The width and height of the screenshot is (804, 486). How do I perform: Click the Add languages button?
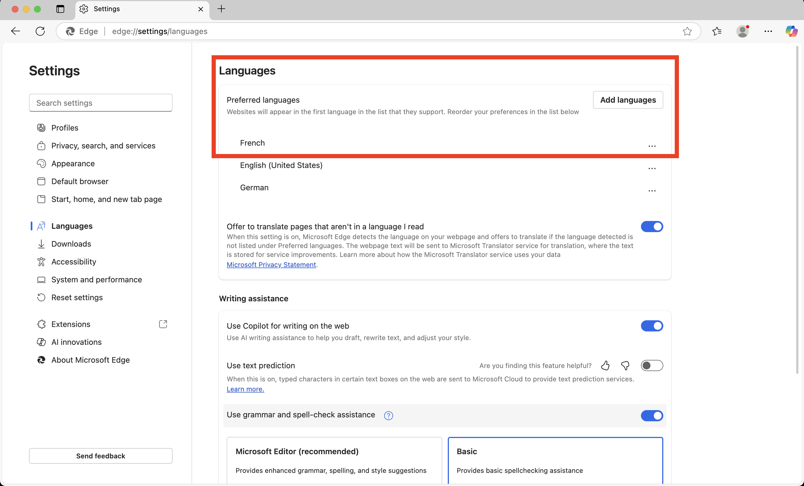click(x=628, y=100)
